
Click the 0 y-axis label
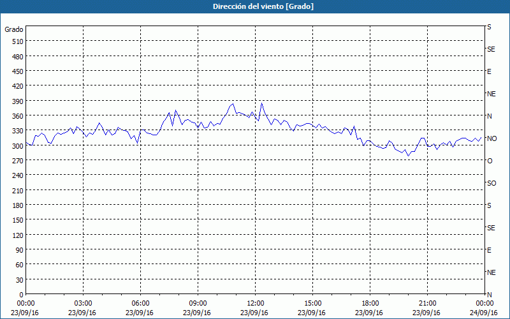click(22, 295)
